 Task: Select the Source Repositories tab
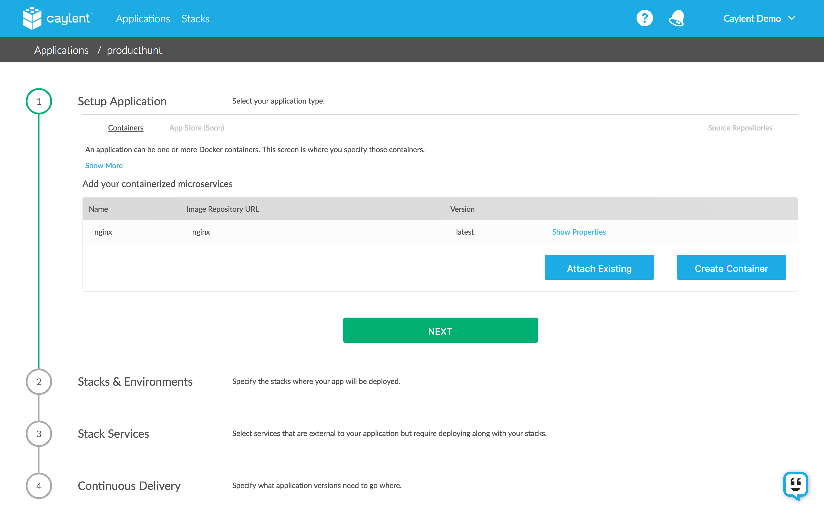740,128
